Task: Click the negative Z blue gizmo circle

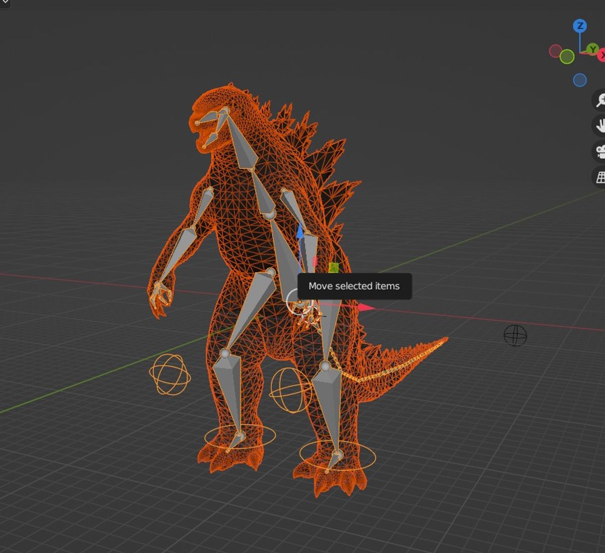Action: click(x=580, y=80)
